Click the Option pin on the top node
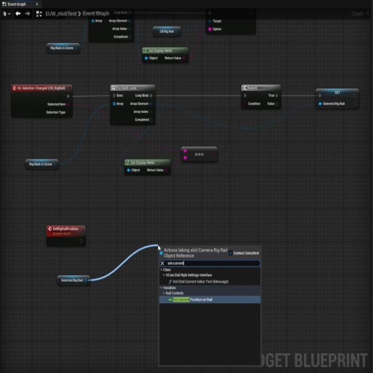Image resolution: width=373 pixels, height=373 pixels. coord(210,29)
